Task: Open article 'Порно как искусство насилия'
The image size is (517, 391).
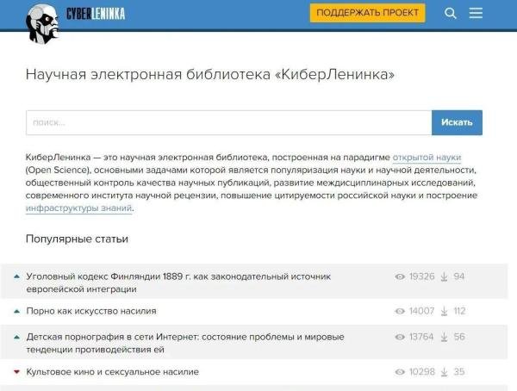Action: coord(91,311)
